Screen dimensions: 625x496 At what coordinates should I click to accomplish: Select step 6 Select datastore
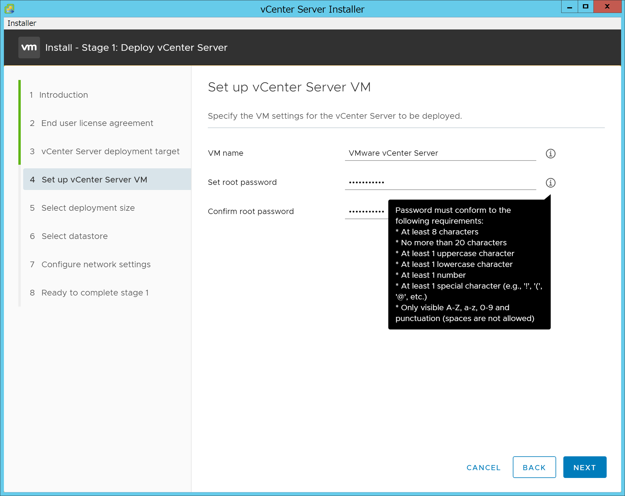69,236
